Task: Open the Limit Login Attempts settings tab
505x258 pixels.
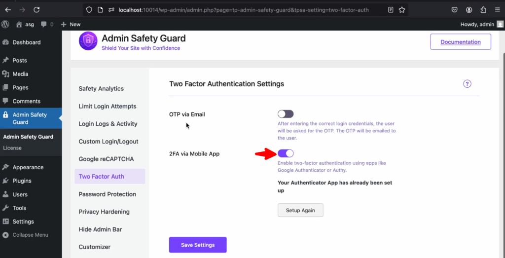Action: click(108, 106)
